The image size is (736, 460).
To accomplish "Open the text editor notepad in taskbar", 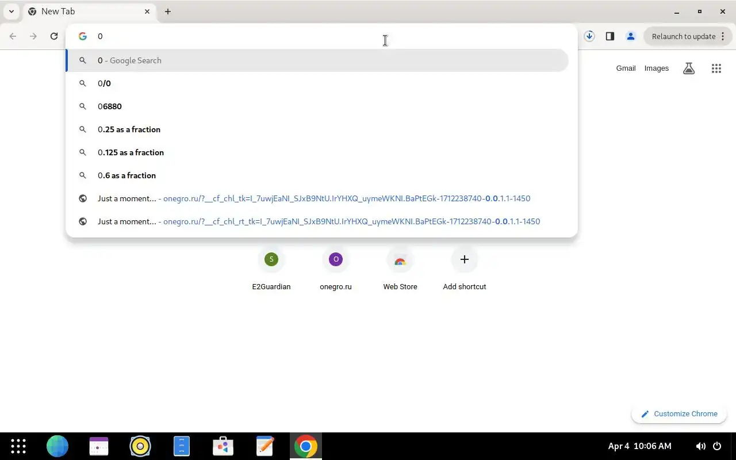I will click(x=264, y=446).
